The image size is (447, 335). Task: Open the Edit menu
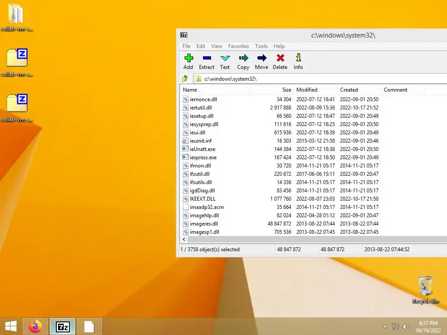pos(201,46)
